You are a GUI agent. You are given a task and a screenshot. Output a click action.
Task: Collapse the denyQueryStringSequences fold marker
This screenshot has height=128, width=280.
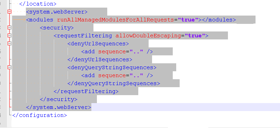click(x=9, y=67)
